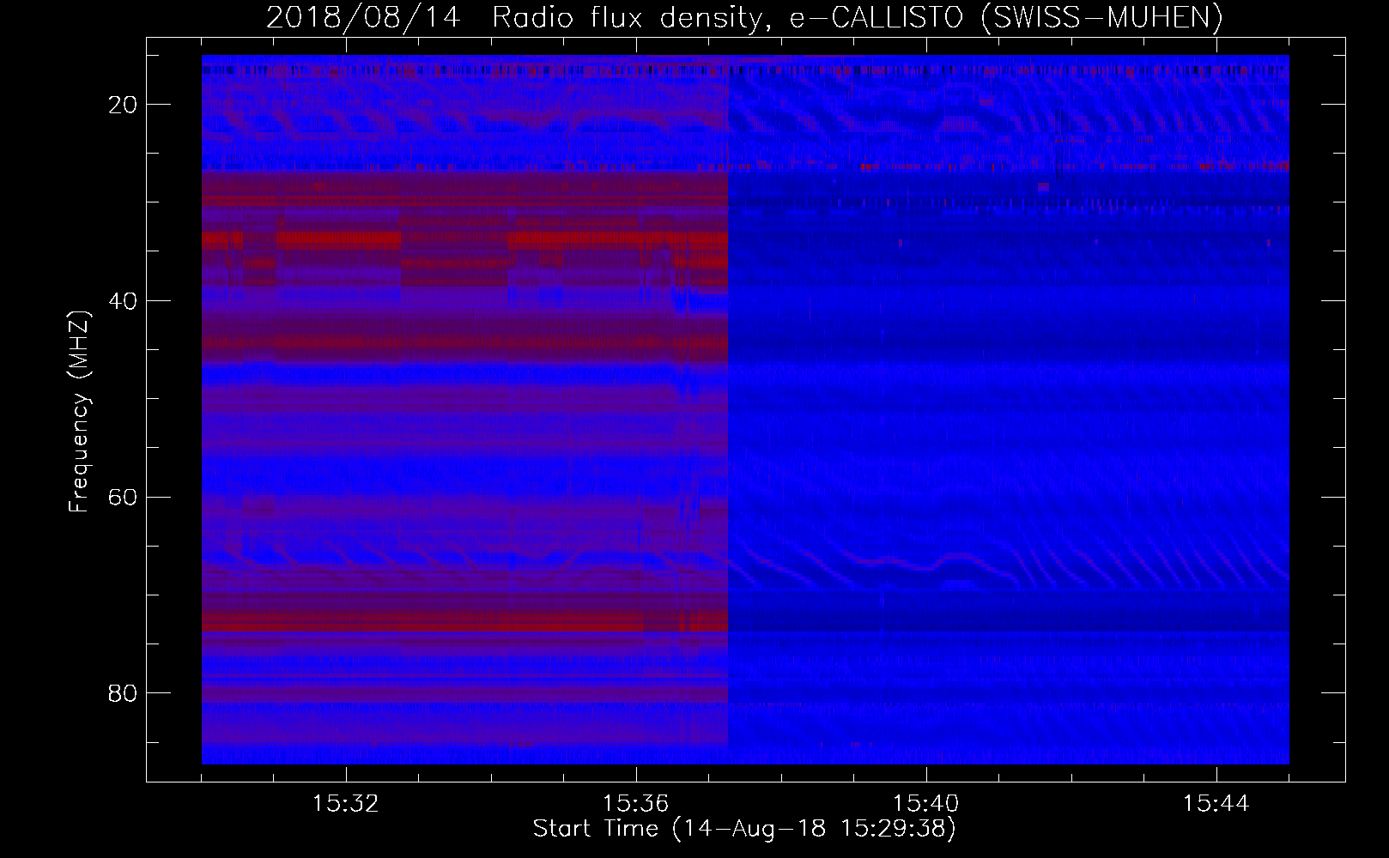Viewport: 1389px width, 858px height.
Task: Click the plot title 'Radio flux density, e-CALLISTO (SWISS-MUHEN)'
Action: (x=858, y=17)
